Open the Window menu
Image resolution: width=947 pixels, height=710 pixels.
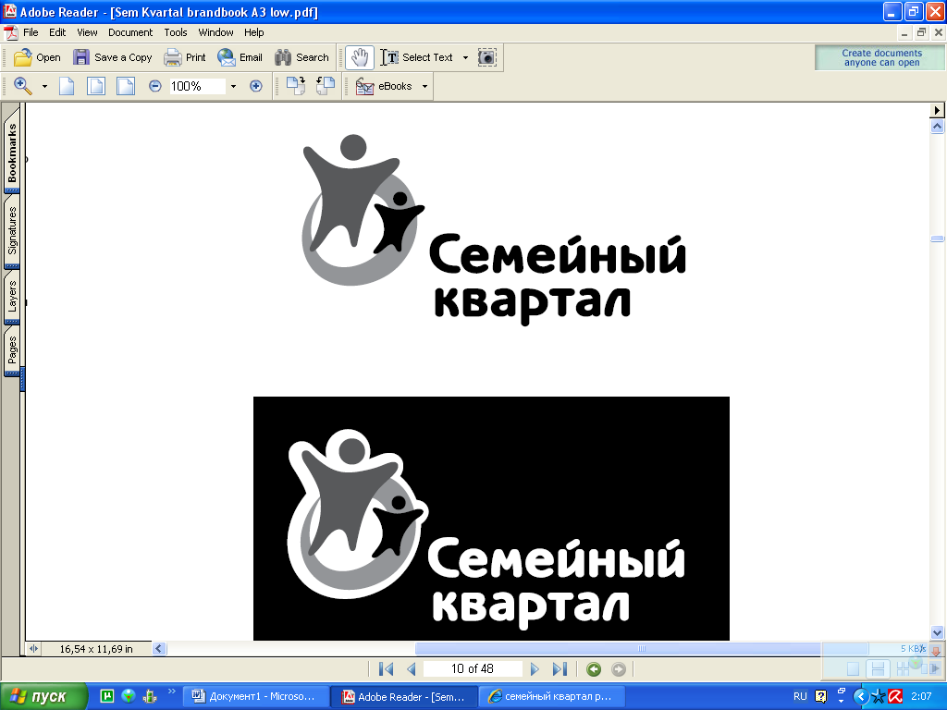point(215,32)
